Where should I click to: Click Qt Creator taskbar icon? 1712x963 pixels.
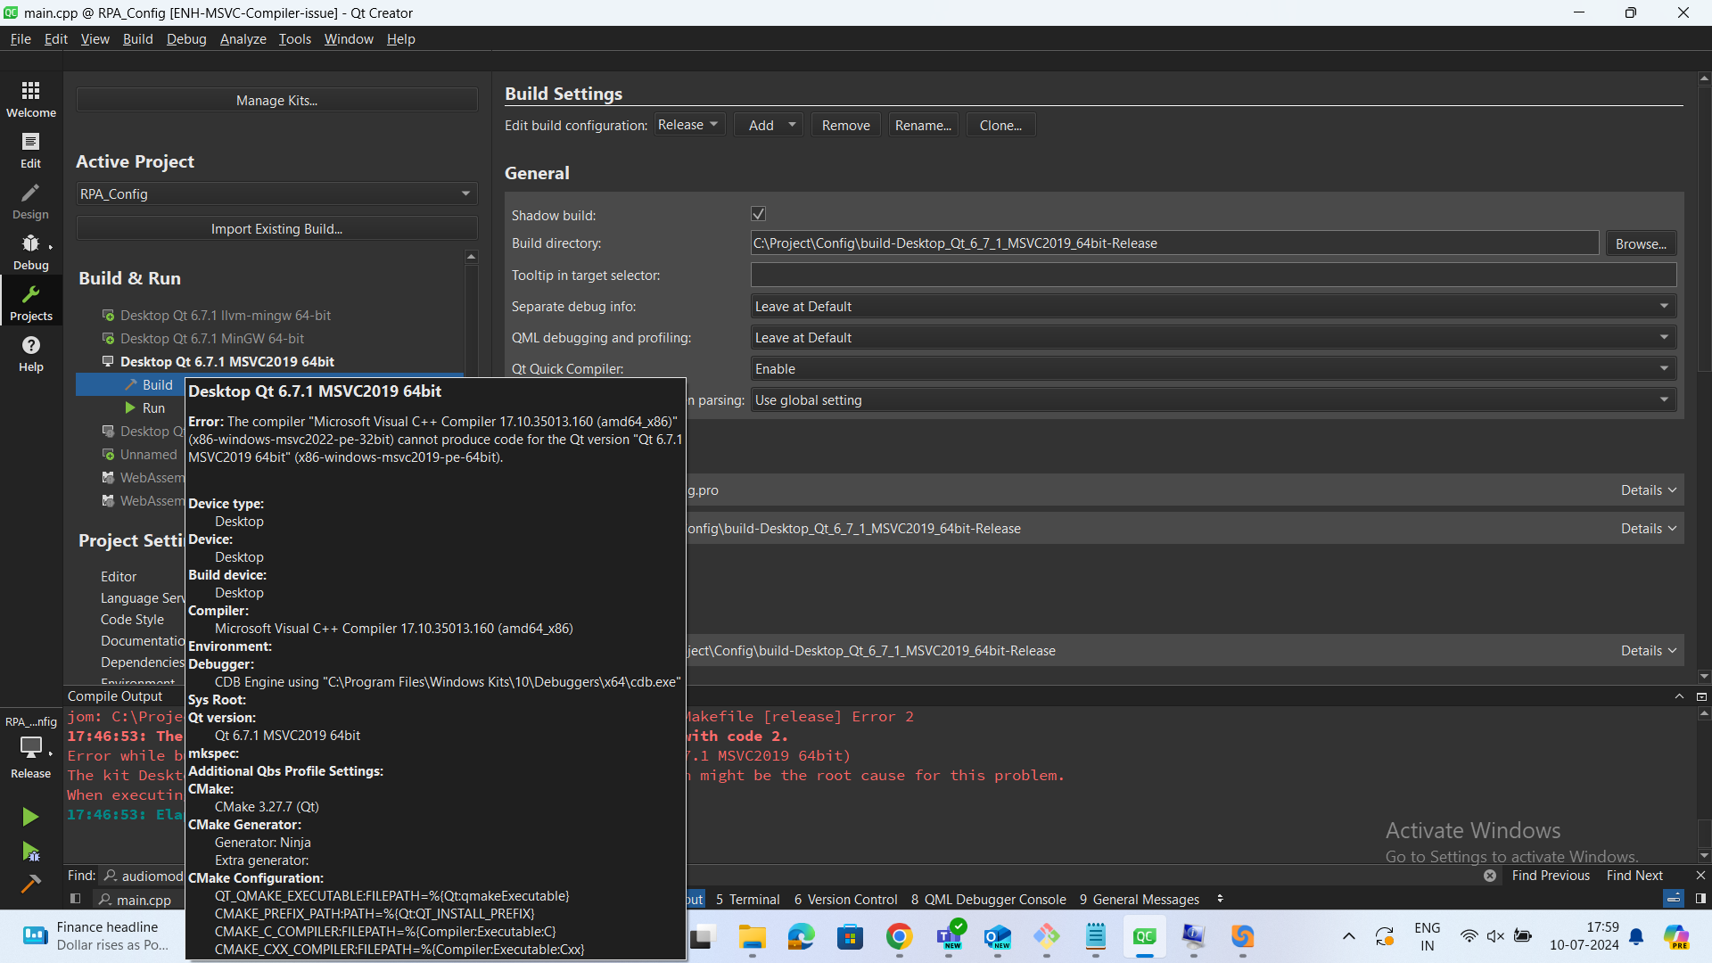[1144, 936]
